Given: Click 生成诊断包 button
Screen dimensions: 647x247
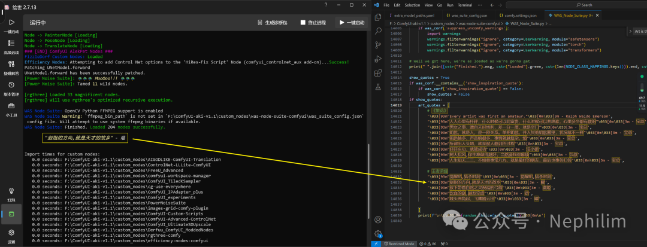Looking at the screenshot, I should pyautogui.click(x=273, y=23).
